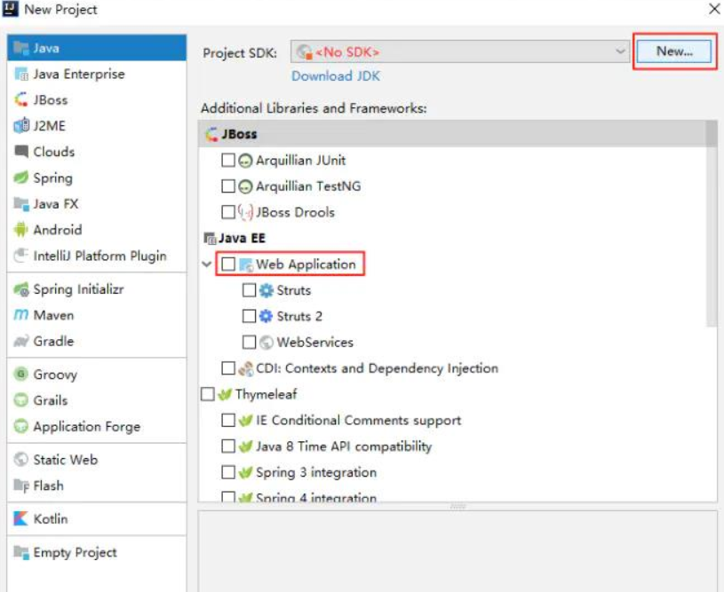Click the Empty Project icon
Screen dimensions: 724x592
21,552
